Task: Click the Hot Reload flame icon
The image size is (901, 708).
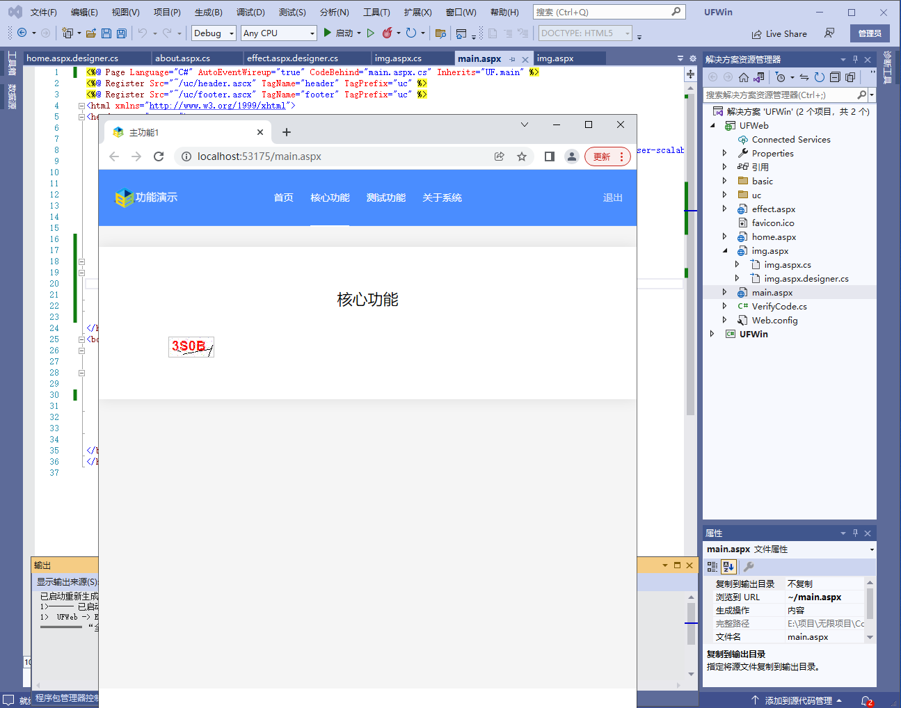Action: (388, 33)
